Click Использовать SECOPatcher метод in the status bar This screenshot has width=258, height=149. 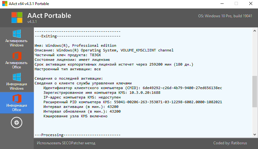point(66,143)
